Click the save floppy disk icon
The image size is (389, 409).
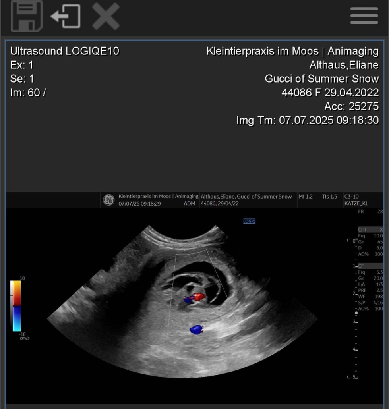27,16
